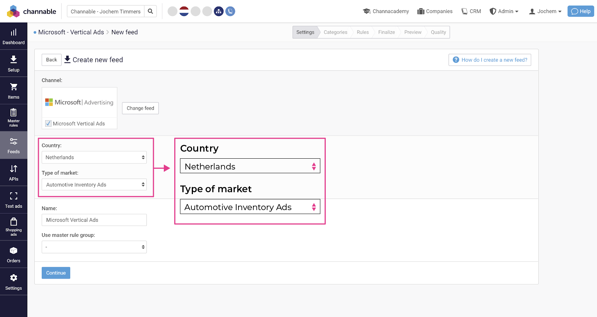The width and height of the screenshot is (597, 317).
Task: Toggle the Microsoft Vertical Ads checkbox
Action: click(49, 124)
